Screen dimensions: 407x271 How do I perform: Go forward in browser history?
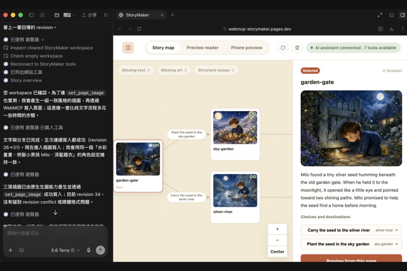point(130,29)
